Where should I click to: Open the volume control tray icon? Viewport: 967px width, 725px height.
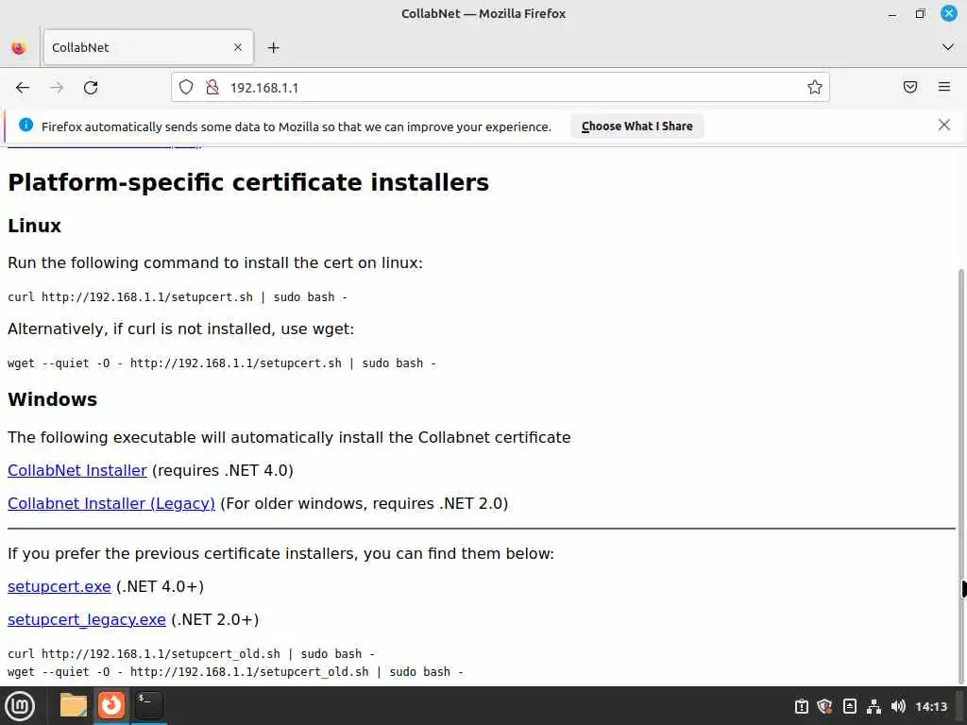[x=899, y=706]
